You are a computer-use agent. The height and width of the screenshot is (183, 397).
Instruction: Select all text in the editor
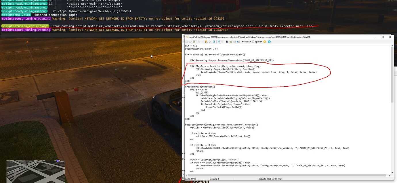tap(214, 42)
